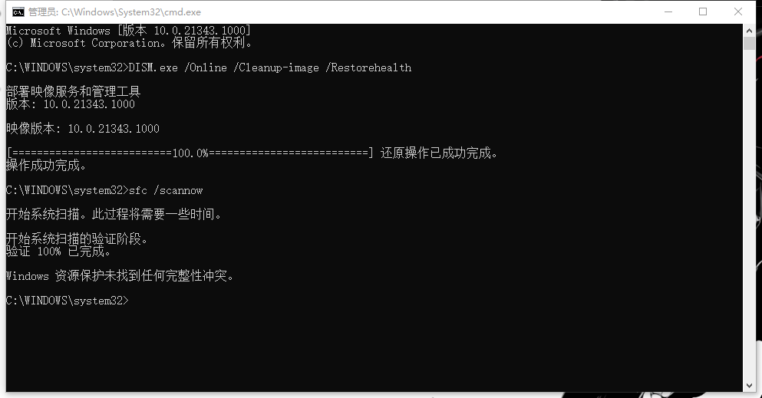
Task: Click the empty scrollbar track area
Action: 749,213
